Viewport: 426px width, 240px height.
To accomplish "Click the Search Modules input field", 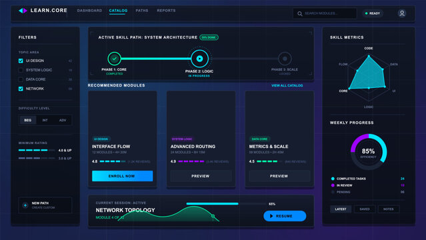I will (x=325, y=13).
